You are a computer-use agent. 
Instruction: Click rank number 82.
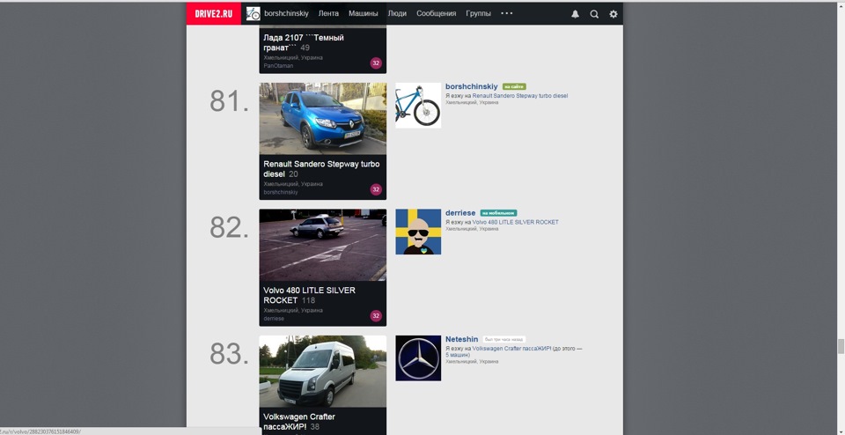tap(229, 227)
